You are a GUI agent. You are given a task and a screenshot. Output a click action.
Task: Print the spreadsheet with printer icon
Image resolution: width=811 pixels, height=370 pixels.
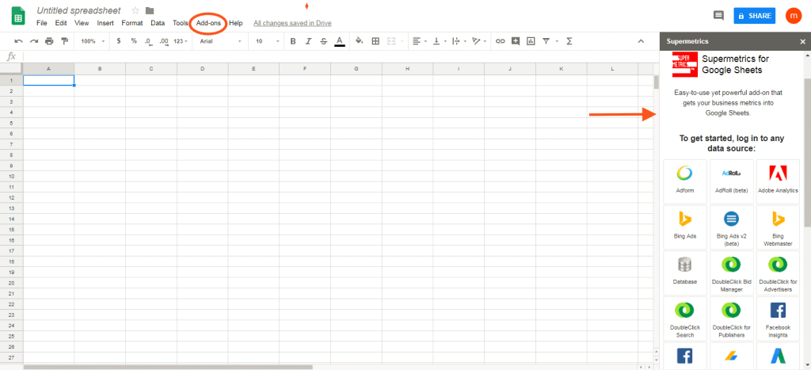[49, 41]
